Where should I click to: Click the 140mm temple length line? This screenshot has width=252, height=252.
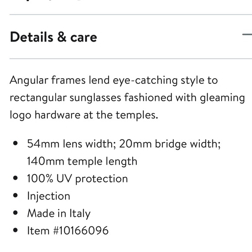tap(82, 161)
